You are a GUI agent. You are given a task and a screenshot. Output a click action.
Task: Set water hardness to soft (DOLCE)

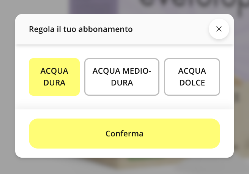pos(192,77)
